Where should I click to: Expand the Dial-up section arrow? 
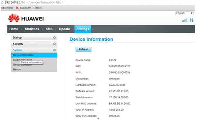point(54,38)
